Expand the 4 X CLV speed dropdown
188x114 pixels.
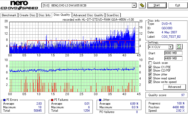(171, 47)
